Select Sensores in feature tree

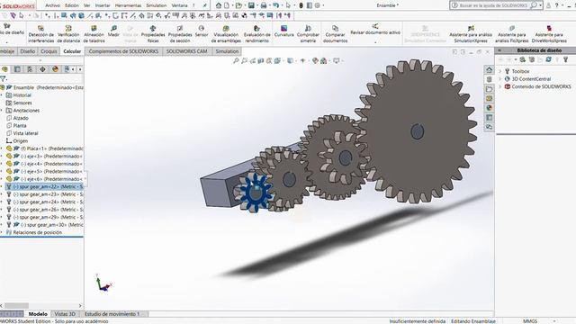pos(22,103)
